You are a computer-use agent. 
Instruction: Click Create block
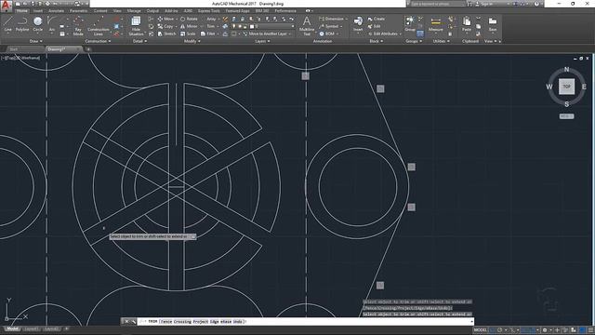pos(376,19)
